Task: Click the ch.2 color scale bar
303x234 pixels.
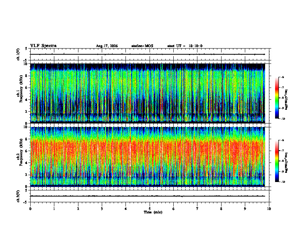Action: coord(277,161)
